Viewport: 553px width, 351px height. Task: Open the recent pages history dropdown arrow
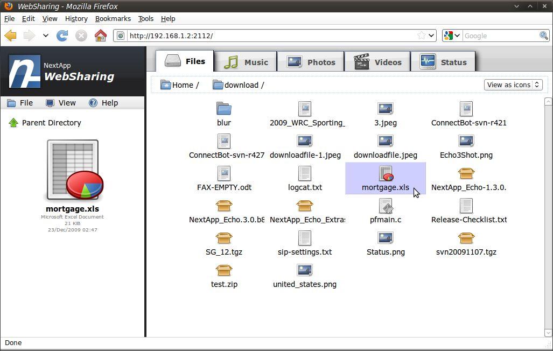[45, 36]
